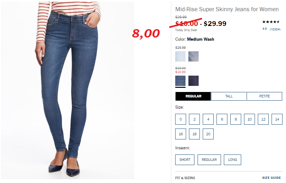The height and width of the screenshot is (183, 286).
Task: Select the Medium Wash color swatch
Action: 180,81
